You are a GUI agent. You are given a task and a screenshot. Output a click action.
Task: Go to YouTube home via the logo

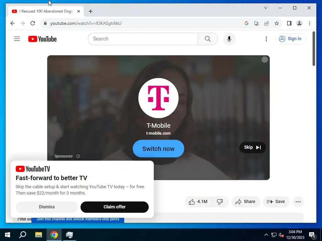[42, 39]
